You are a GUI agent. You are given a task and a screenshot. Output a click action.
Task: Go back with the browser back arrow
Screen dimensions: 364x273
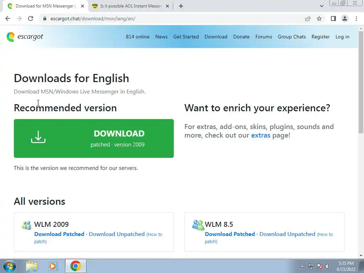click(8, 18)
